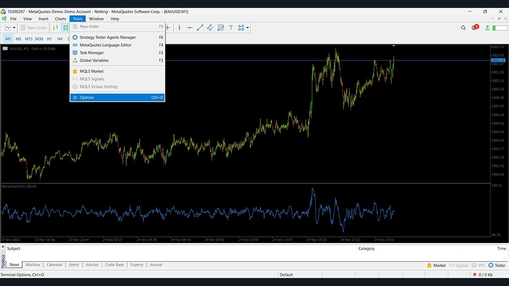Open account notifications with red badge
Screen dimensions: 509x286
475,28
